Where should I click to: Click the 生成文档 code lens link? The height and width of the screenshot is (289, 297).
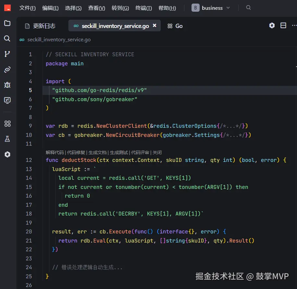pyautogui.click(x=98, y=152)
